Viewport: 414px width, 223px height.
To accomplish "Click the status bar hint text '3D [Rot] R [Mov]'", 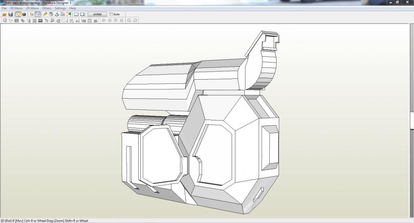I will (12, 221).
